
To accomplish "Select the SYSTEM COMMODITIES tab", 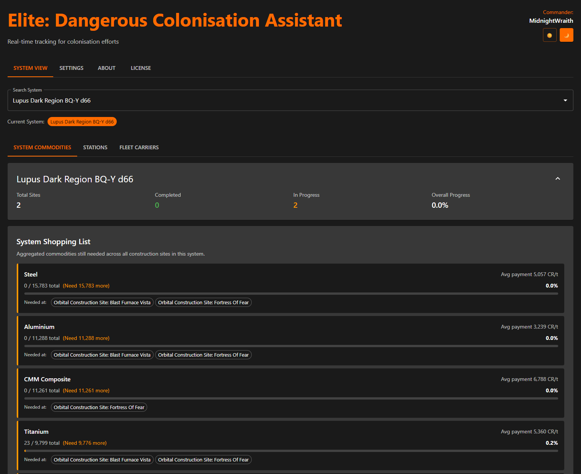I will click(42, 147).
